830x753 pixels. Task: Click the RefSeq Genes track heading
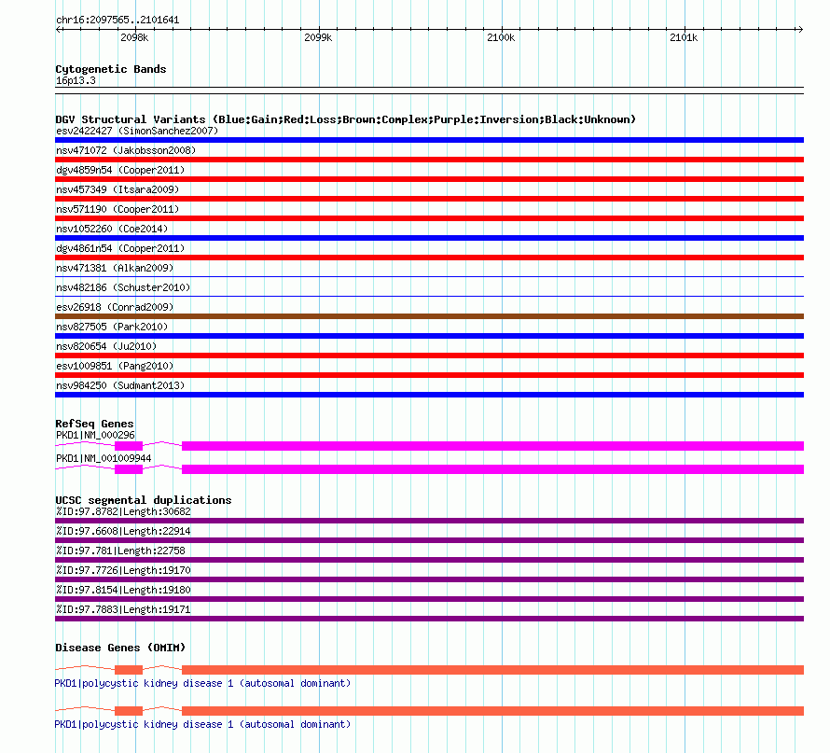click(x=94, y=424)
